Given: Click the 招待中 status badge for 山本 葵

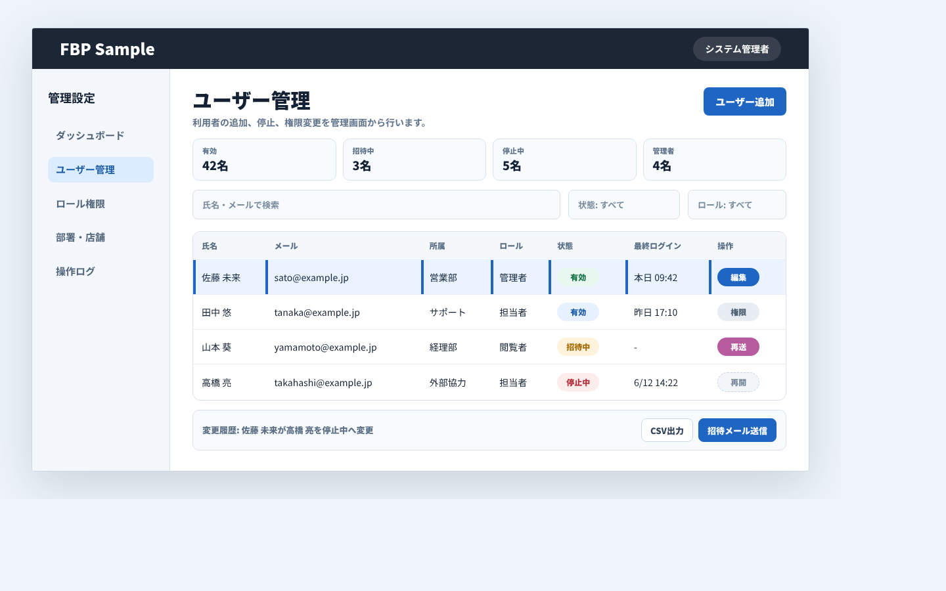Looking at the screenshot, I should pos(578,347).
